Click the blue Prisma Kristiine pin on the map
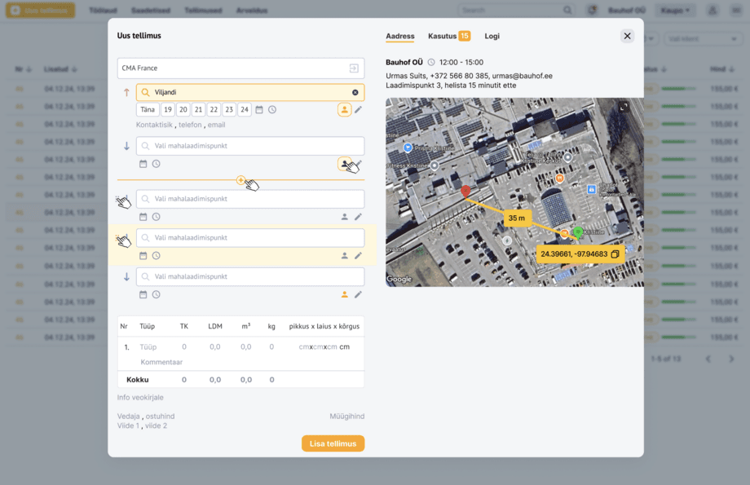 (408, 148)
